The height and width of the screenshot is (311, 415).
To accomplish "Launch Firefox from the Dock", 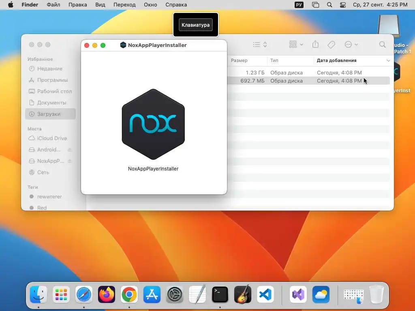I will pyautogui.click(x=107, y=294).
